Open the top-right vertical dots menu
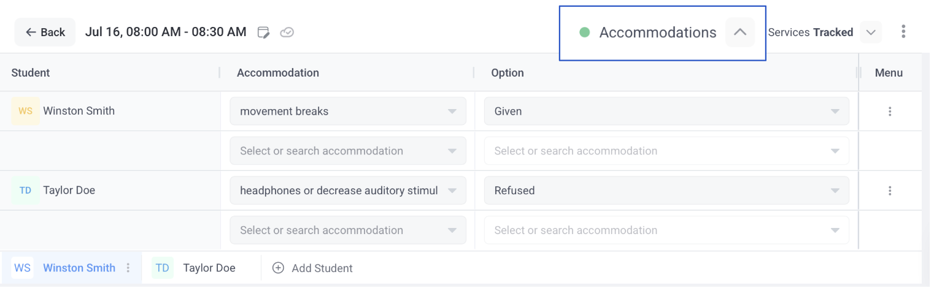The height and width of the screenshot is (288, 934). (x=903, y=32)
